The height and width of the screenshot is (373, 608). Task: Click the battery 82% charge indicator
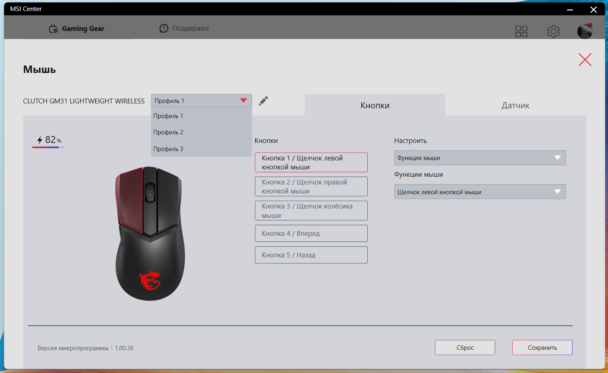[49, 140]
